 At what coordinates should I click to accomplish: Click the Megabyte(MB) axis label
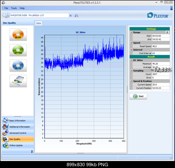pyautogui.click(x=84, y=144)
